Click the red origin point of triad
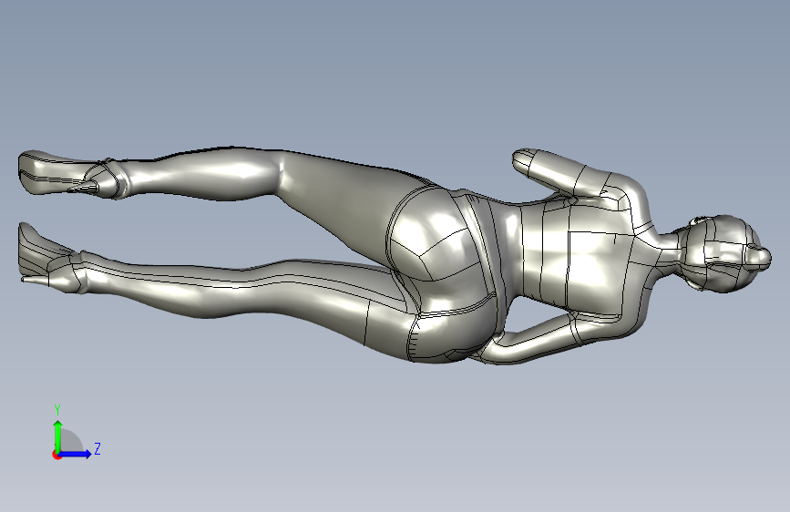Screen dimensions: 790x512 pos(56,455)
